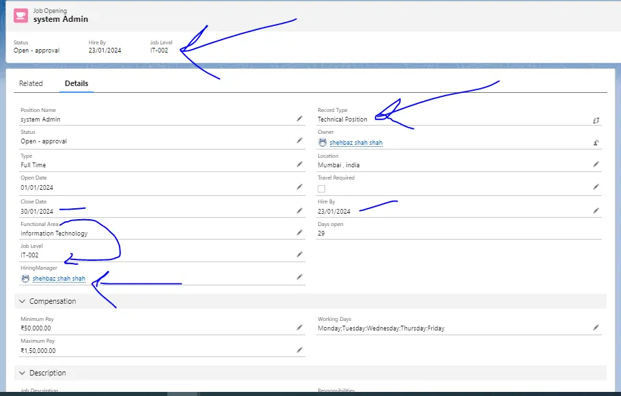Click the Change Owner icon
The width and height of the screenshot is (621, 396).
click(x=596, y=143)
